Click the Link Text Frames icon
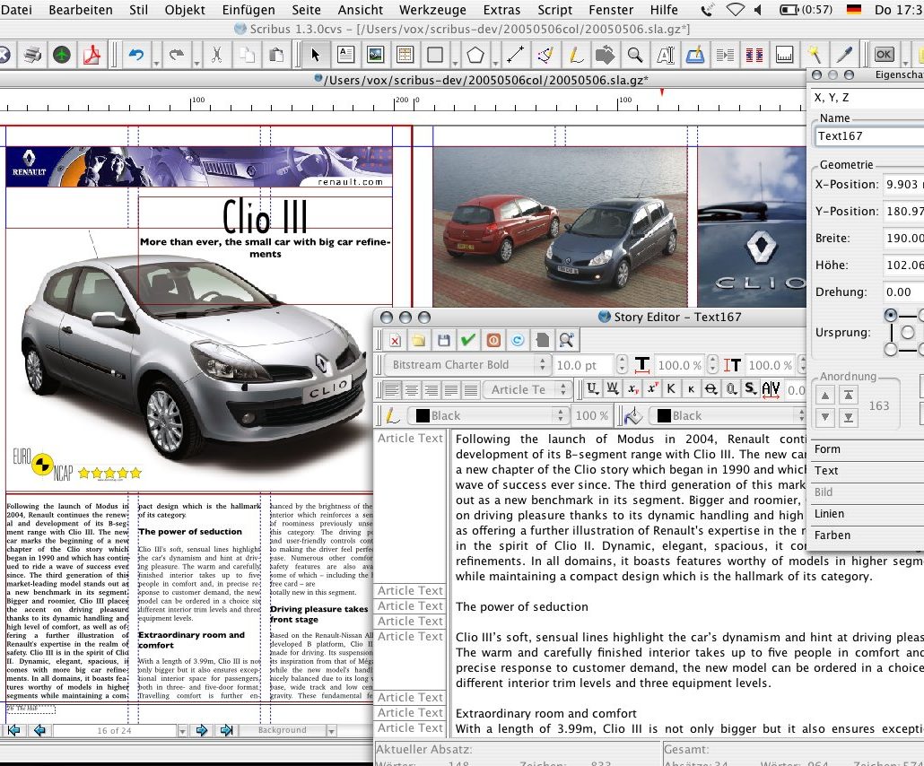 click(x=725, y=55)
